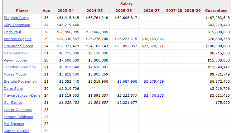Click the Jerome Robinson link
The height and width of the screenshot is (133, 232).
18,117
